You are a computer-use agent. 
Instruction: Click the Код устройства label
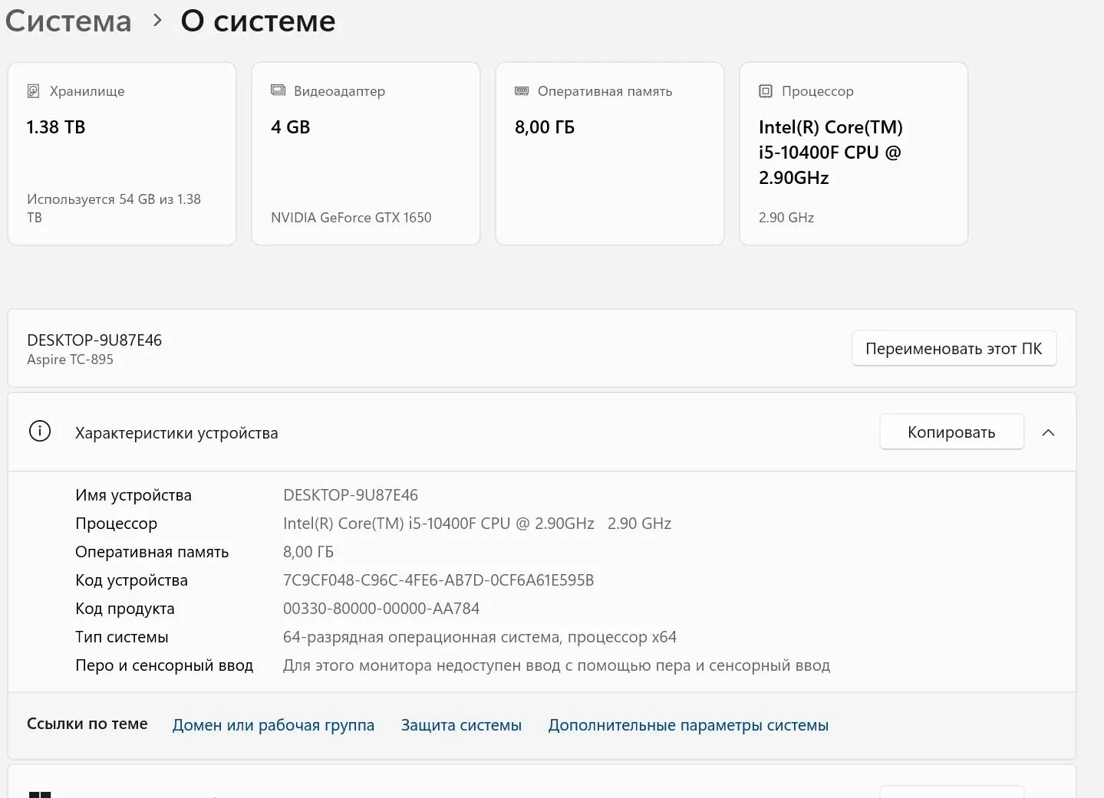point(131,580)
